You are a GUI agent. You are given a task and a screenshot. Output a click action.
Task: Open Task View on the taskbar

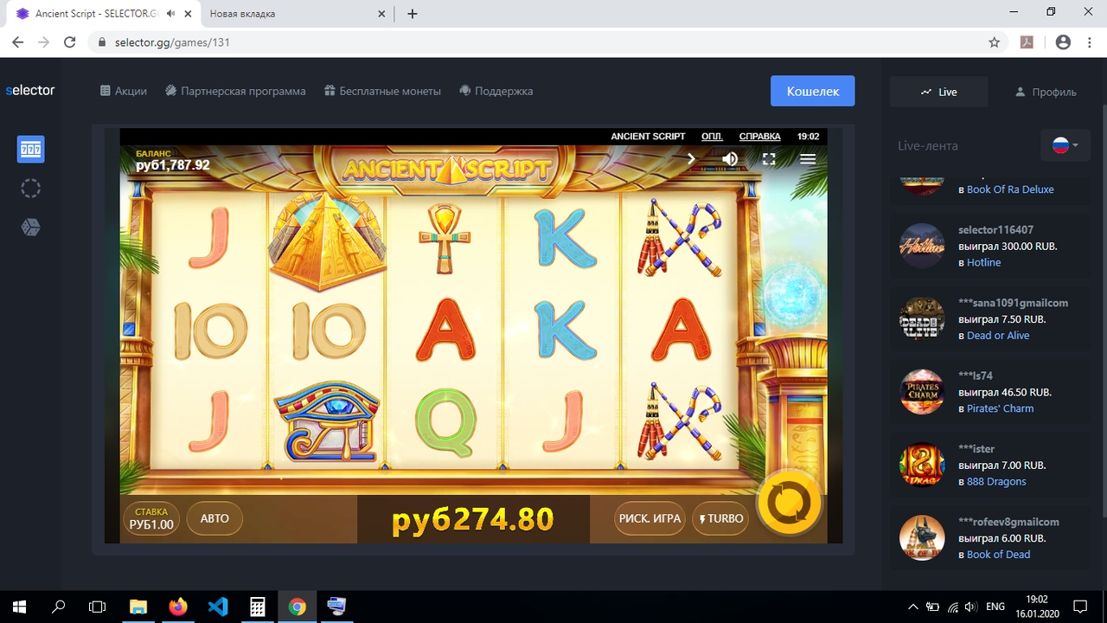99,607
